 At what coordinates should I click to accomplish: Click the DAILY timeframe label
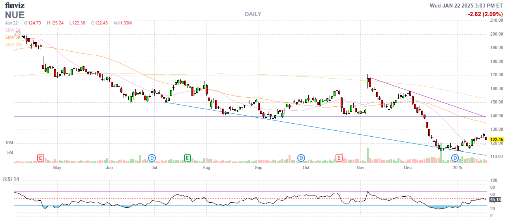point(253,14)
